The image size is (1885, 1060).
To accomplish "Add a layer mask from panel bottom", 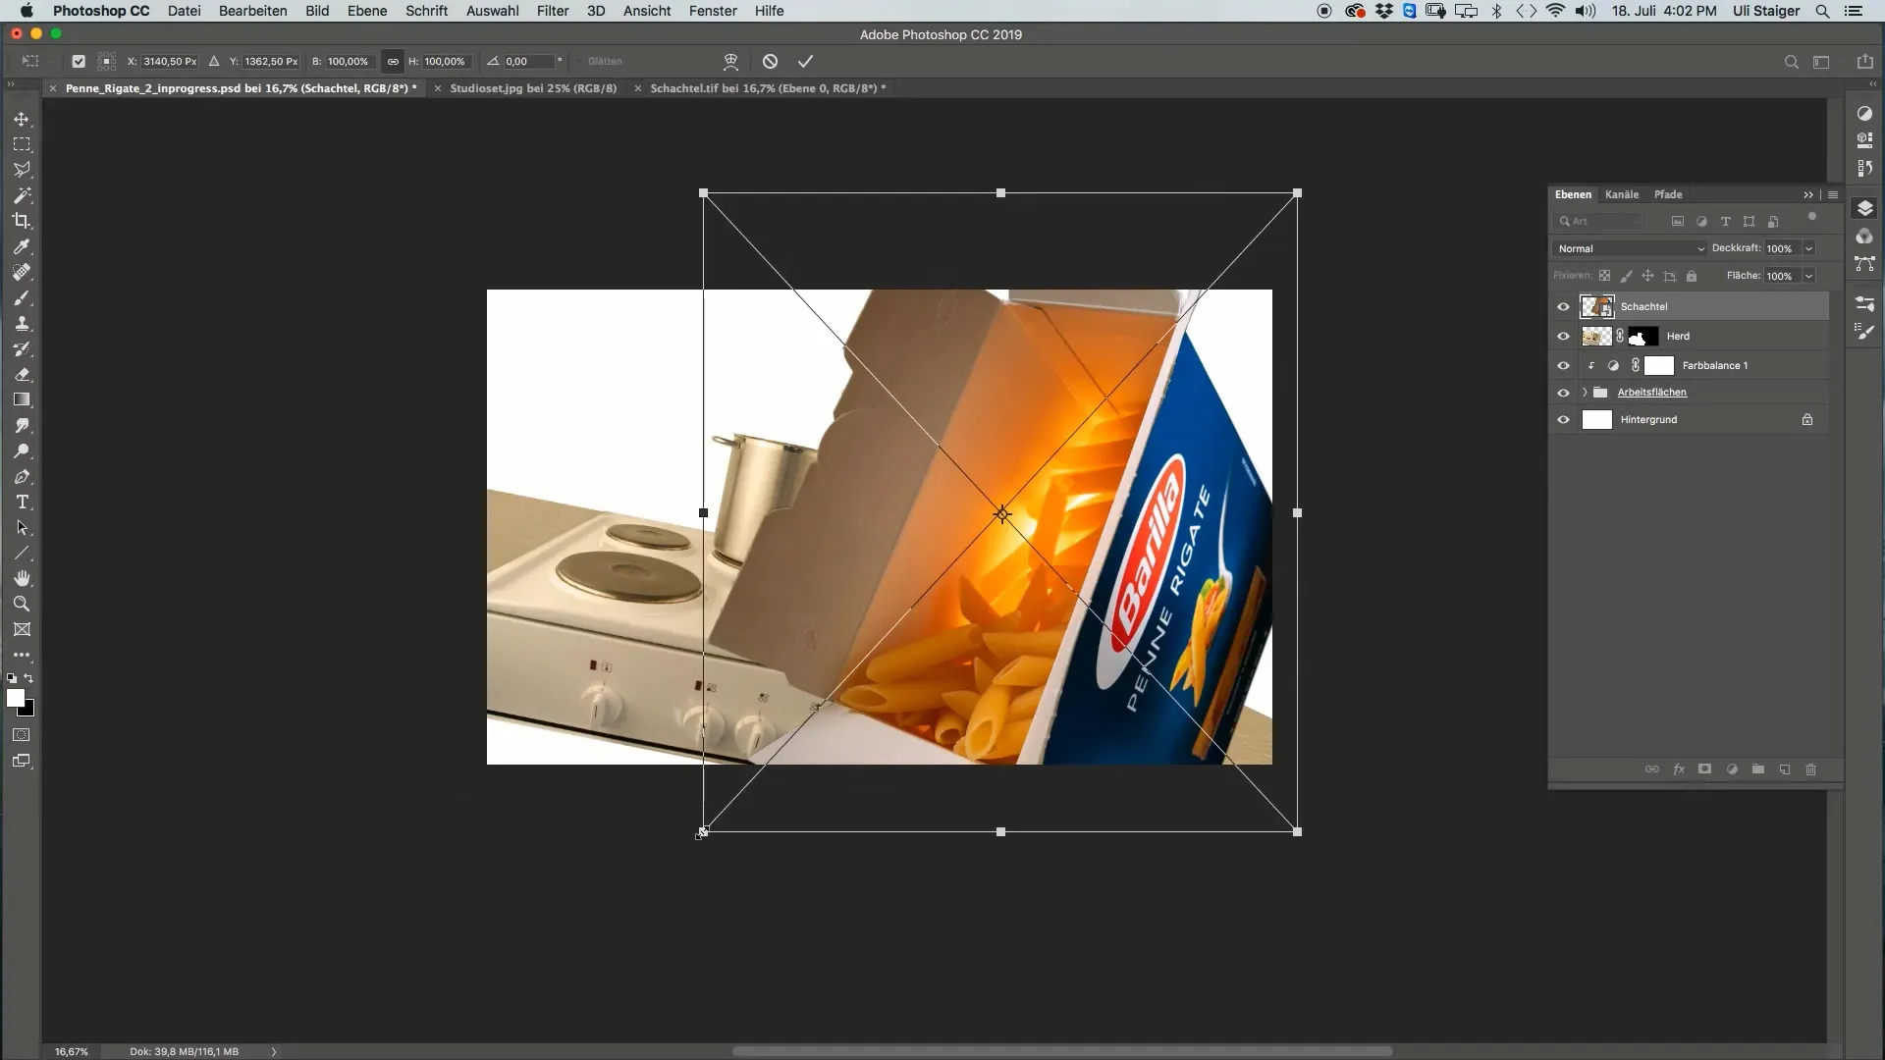I will click(1704, 769).
